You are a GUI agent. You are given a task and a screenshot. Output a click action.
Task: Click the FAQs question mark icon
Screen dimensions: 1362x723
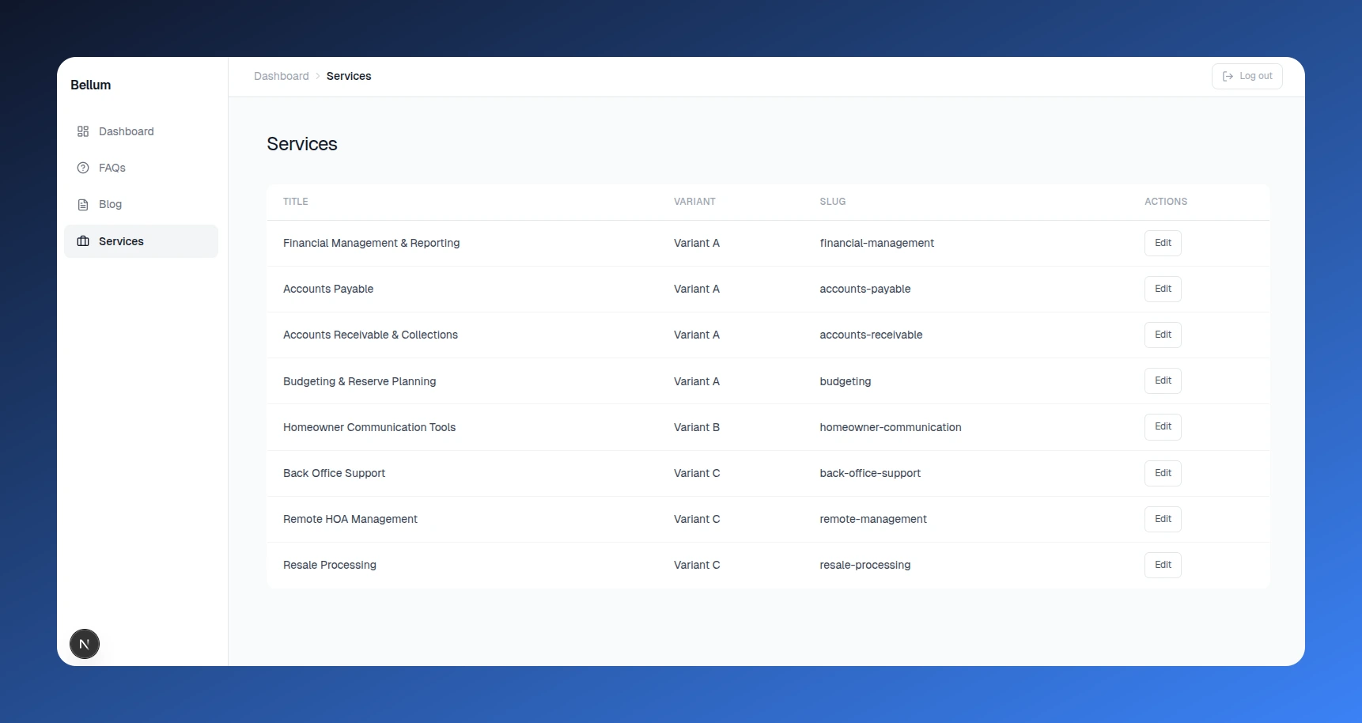click(x=83, y=168)
